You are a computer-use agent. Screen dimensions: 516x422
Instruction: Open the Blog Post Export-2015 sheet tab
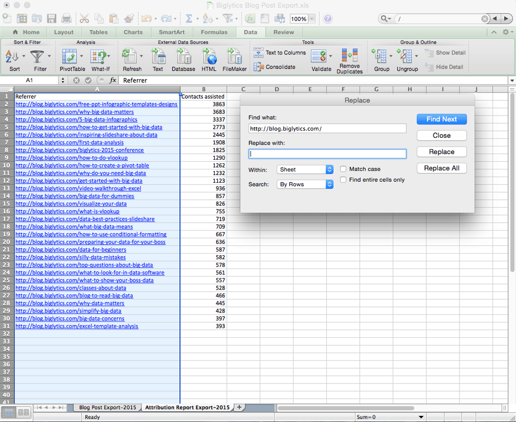coord(107,407)
